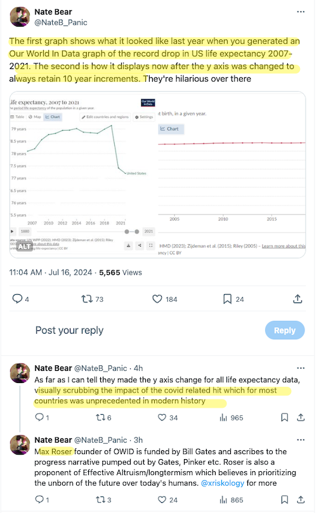Click the blue Reply button
The image size is (319, 513).
tap(285, 330)
